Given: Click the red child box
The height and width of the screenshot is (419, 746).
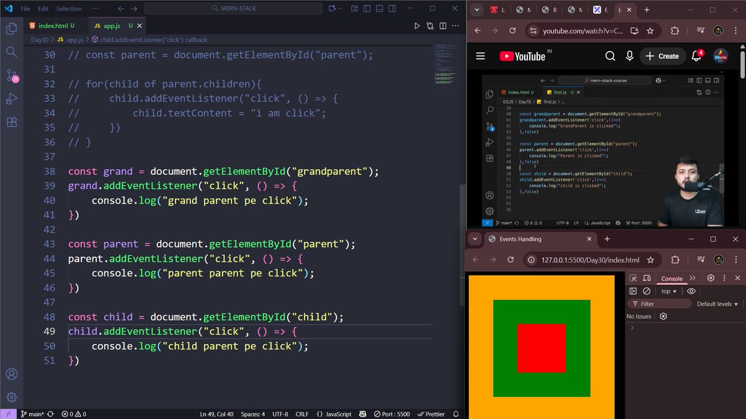Looking at the screenshot, I should pos(541,348).
